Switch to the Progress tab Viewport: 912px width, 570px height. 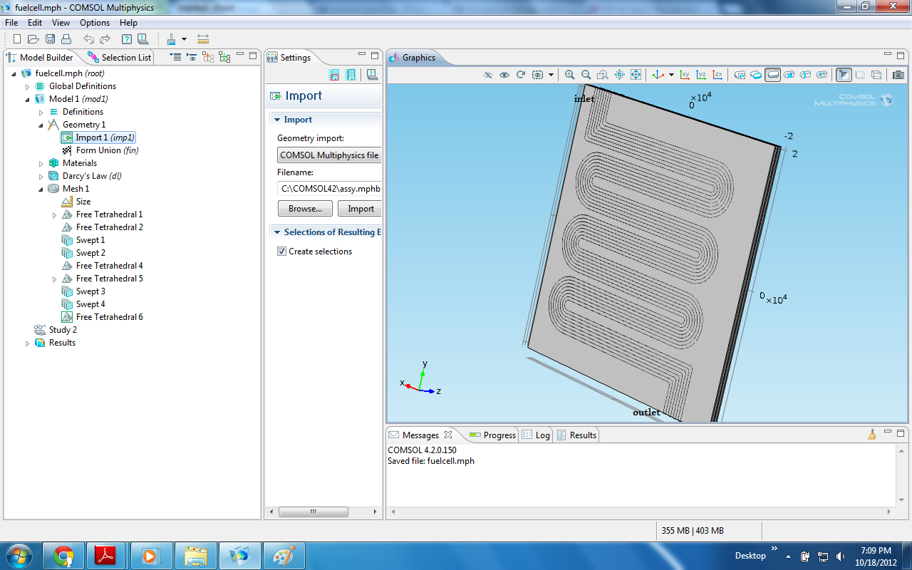[x=492, y=435]
